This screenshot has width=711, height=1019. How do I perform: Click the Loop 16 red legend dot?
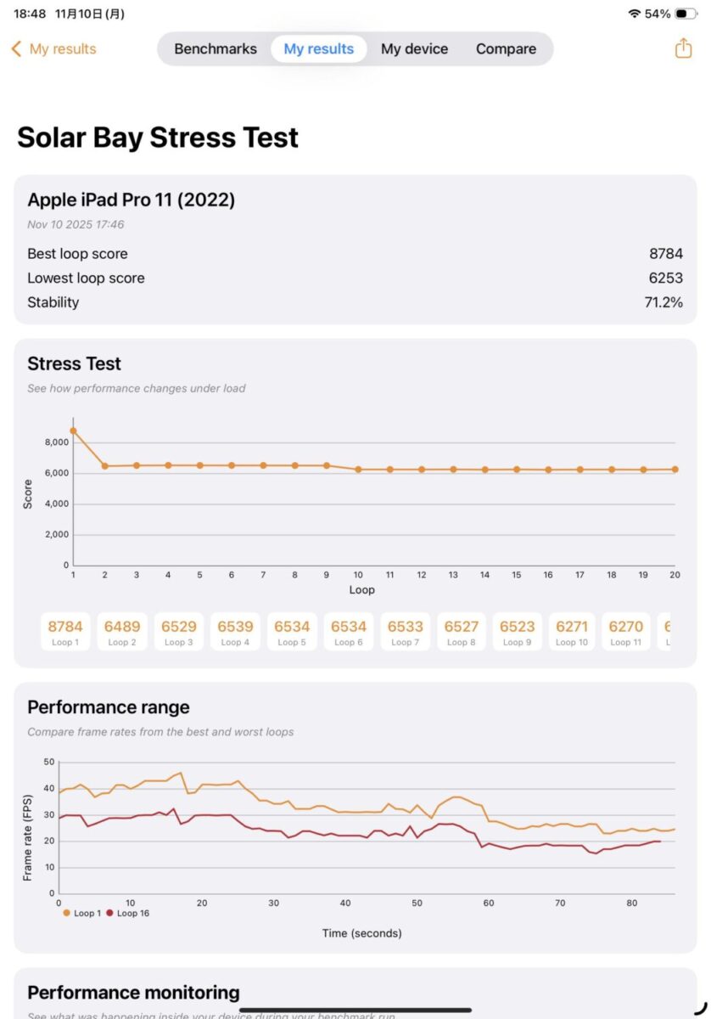109,913
